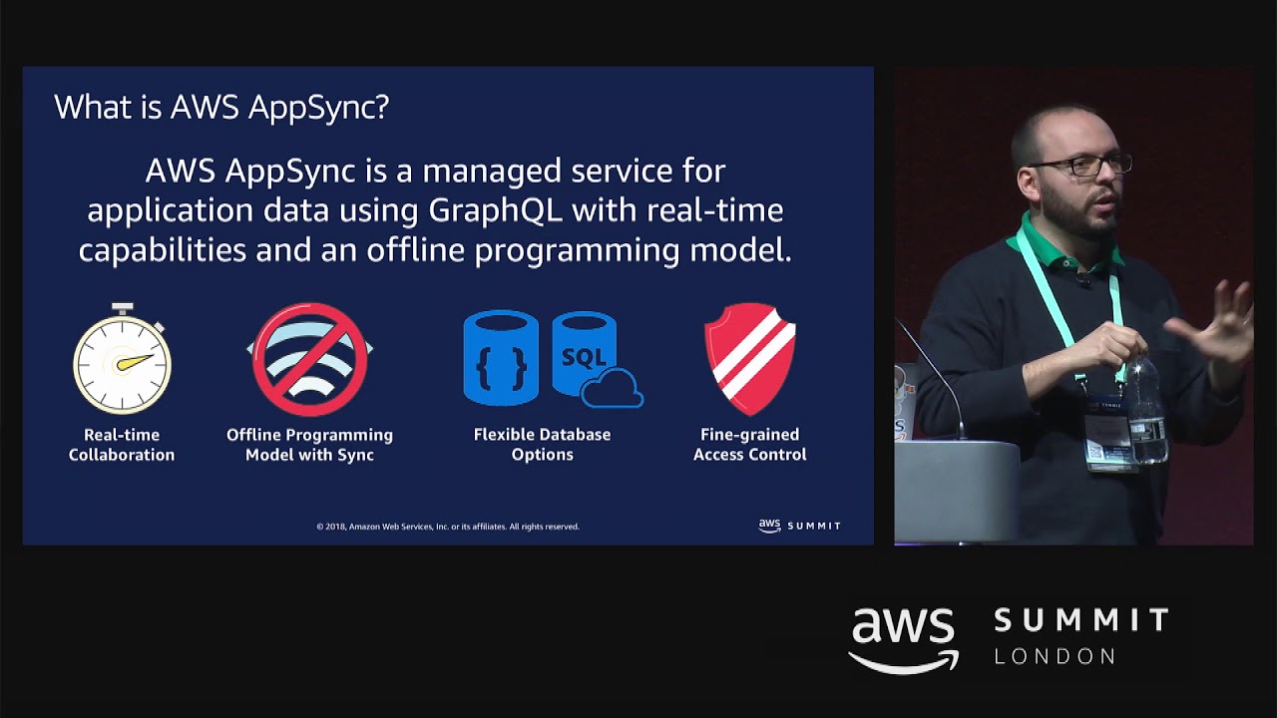Click the 2018 Amazon Web Services copyright line
The image size is (1277, 718).
tap(448, 527)
